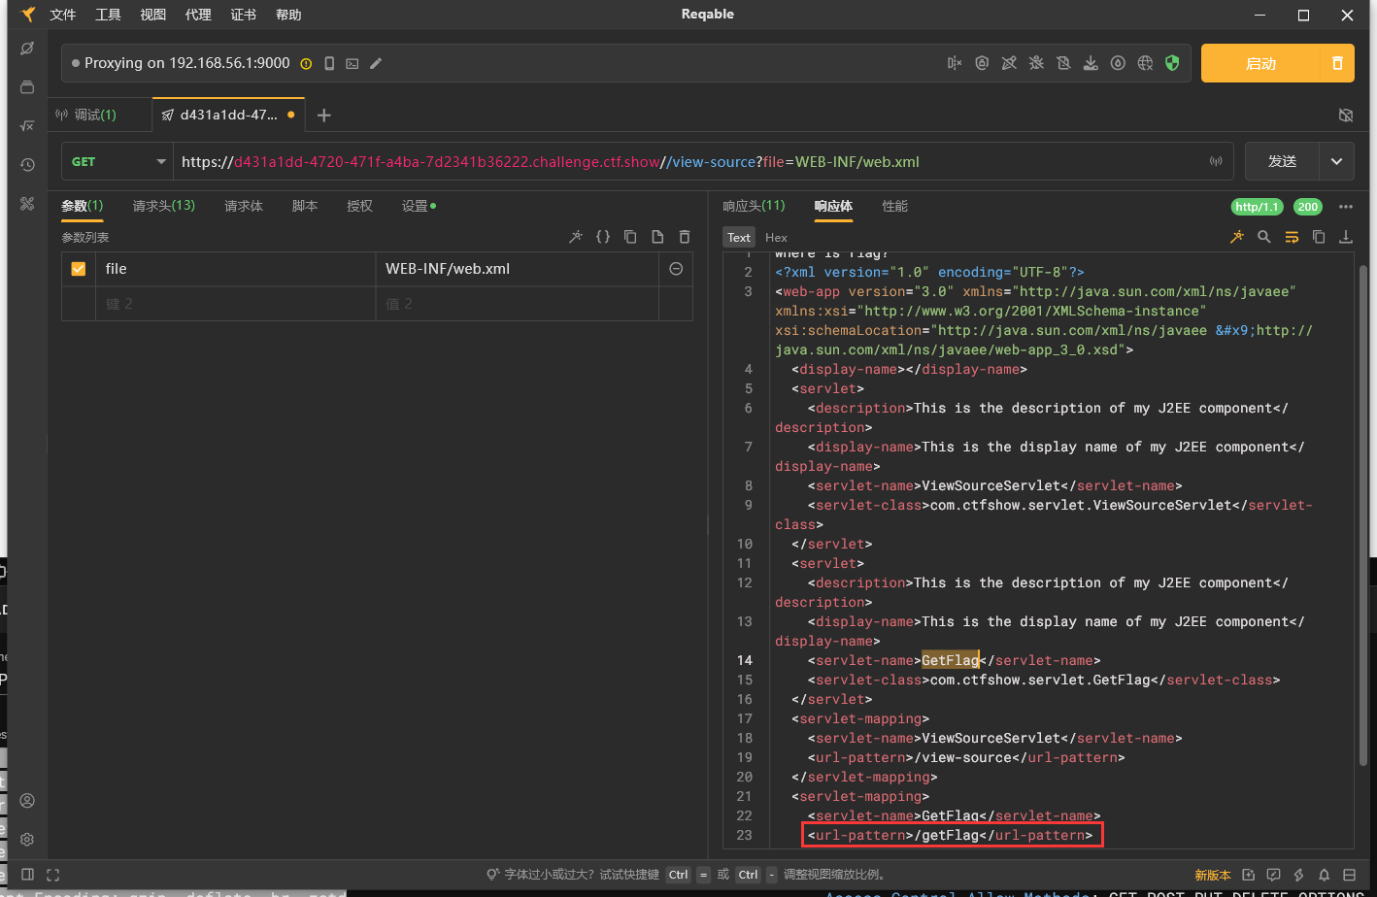Toggle the rewrite disabled pen icon
This screenshot has width=1377, height=897.
pos(1009,63)
